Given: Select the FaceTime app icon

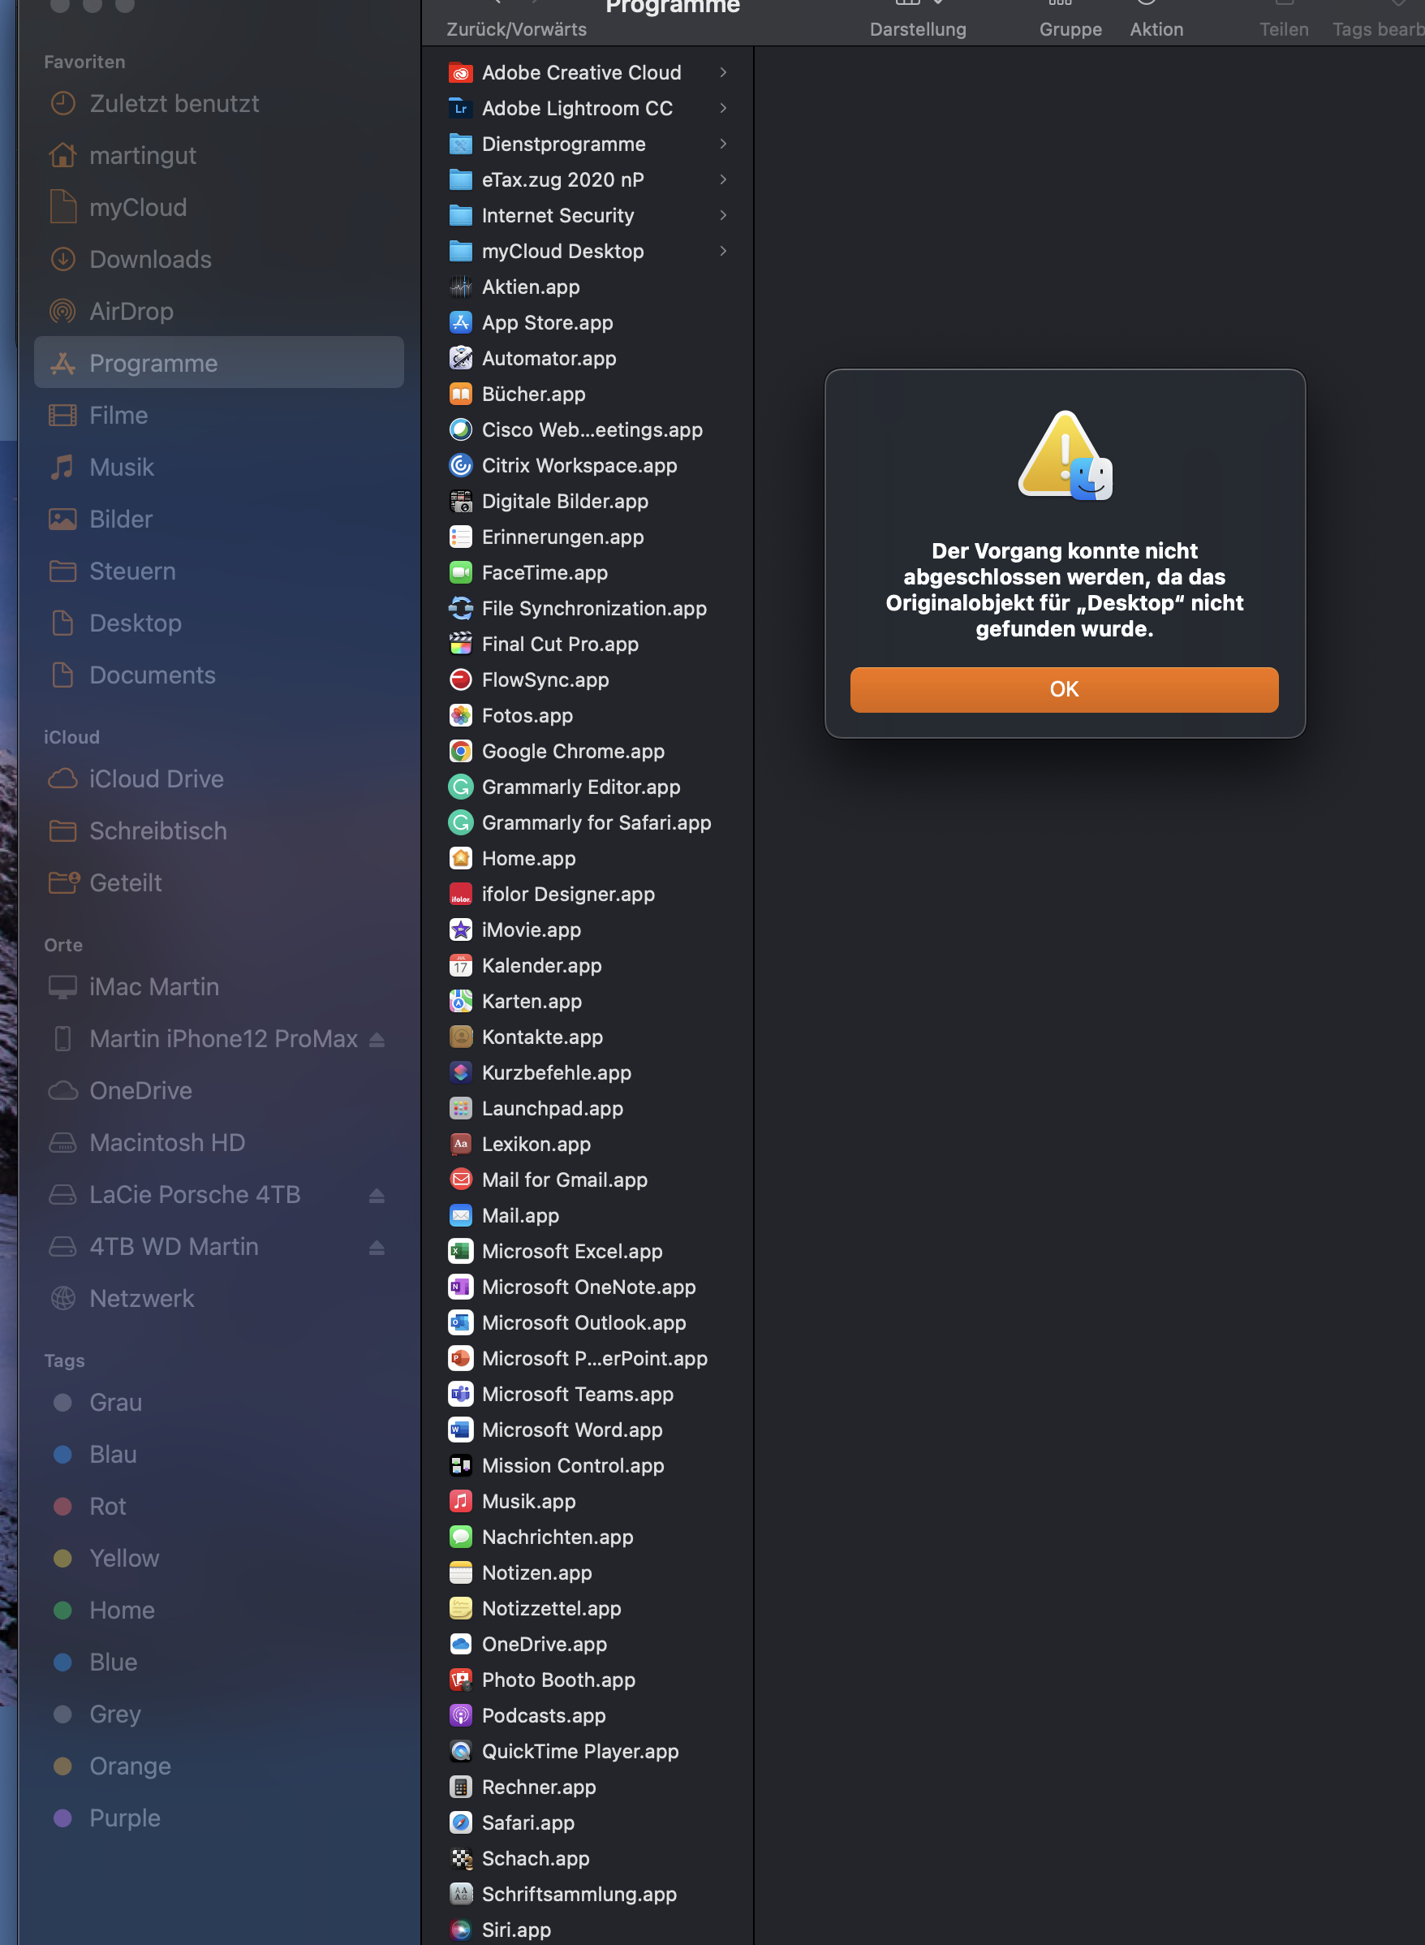Looking at the screenshot, I should [x=461, y=573].
